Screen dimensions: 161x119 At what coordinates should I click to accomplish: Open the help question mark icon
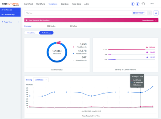[132, 4]
